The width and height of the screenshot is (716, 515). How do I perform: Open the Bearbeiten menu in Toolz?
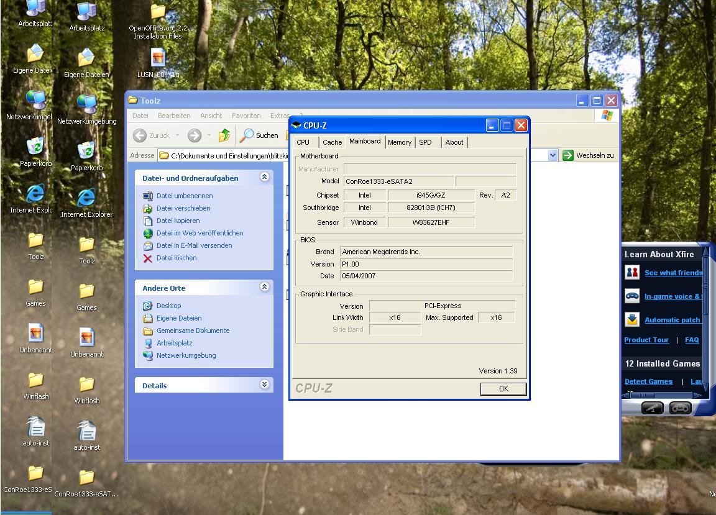[x=174, y=116]
